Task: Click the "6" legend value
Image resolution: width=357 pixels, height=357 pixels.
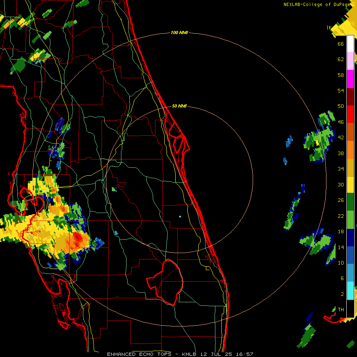Action: point(342,278)
